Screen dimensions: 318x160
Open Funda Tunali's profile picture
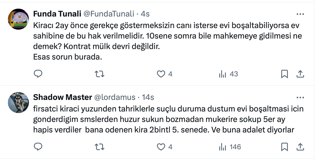18,19
